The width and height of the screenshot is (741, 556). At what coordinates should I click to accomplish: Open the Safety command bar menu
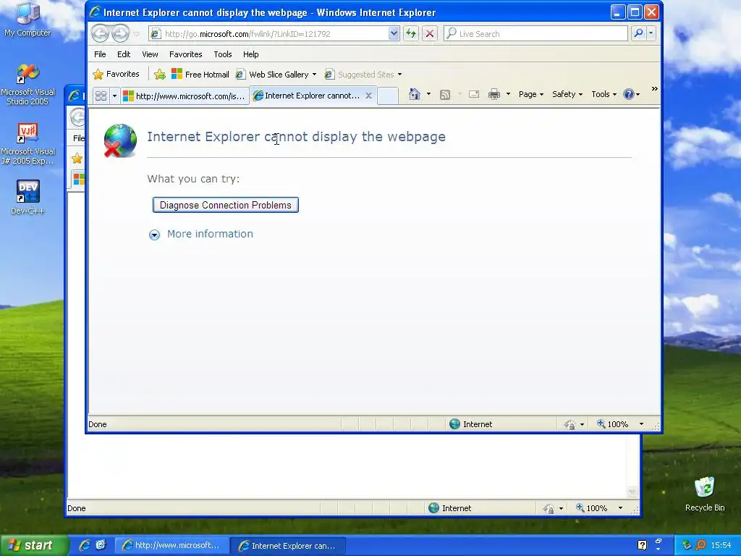[567, 94]
